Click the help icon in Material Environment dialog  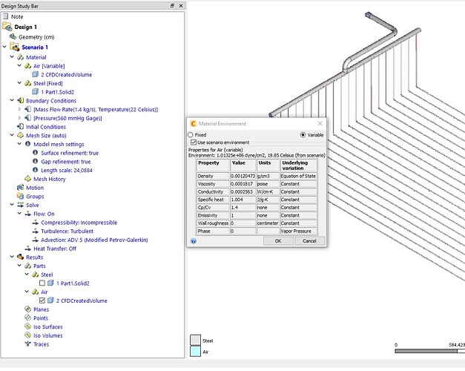(x=193, y=241)
